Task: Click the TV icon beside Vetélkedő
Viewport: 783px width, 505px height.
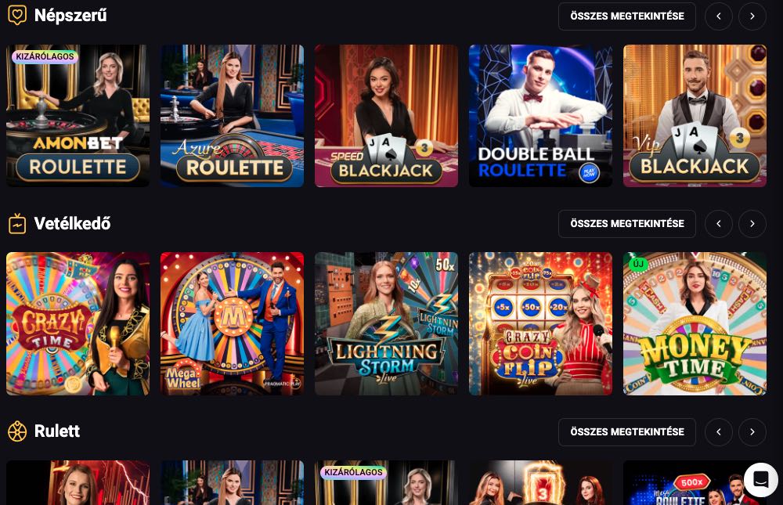Action: click(x=17, y=224)
